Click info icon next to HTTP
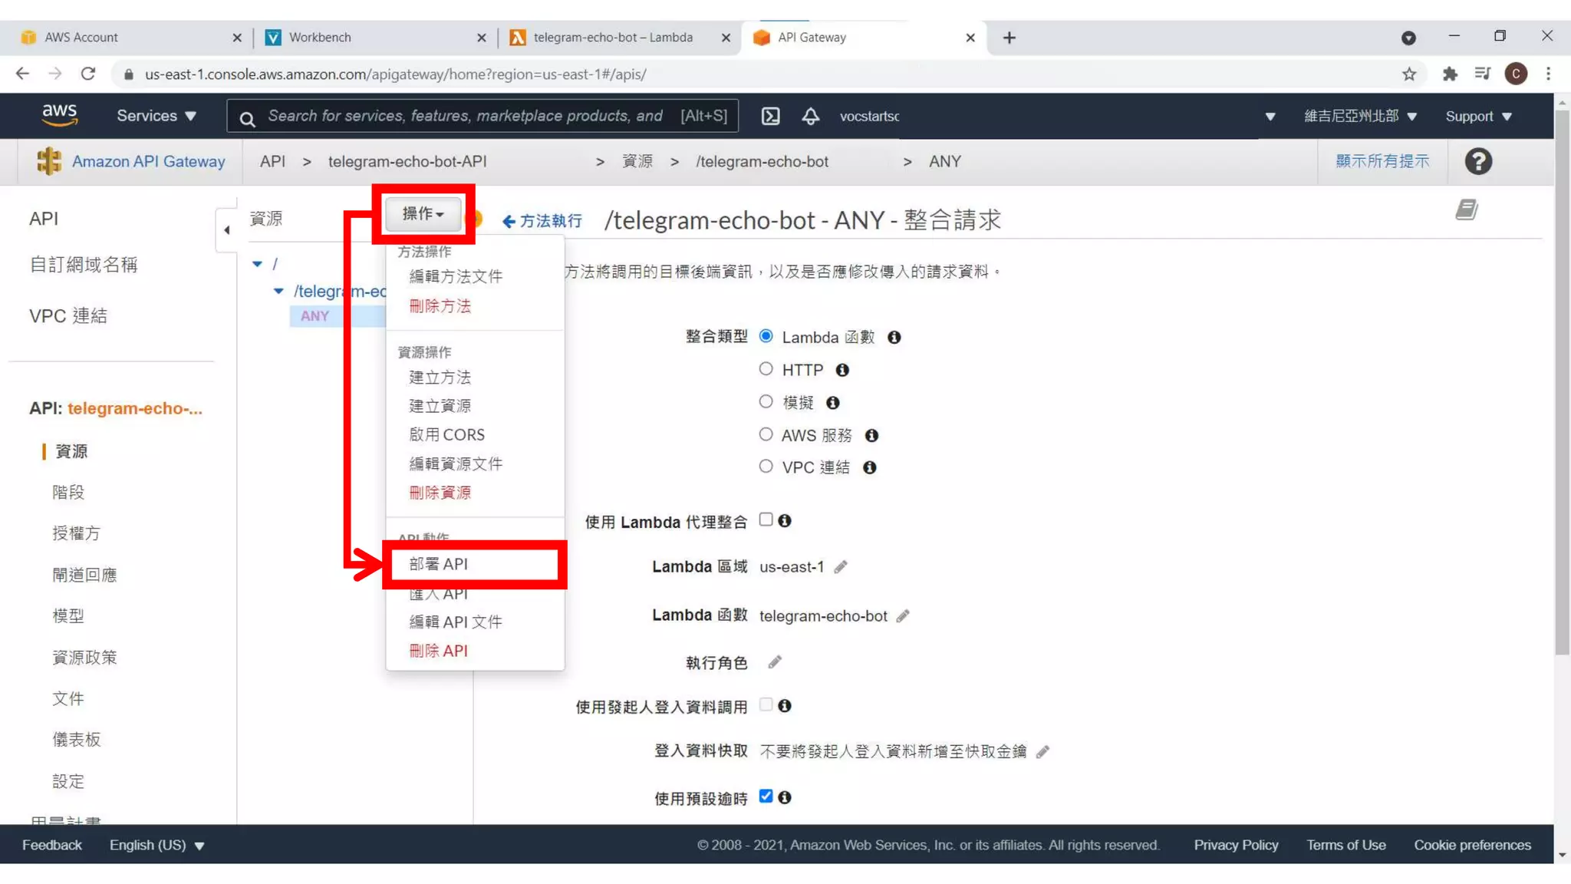This screenshot has width=1571, height=884. pyautogui.click(x=842, y=370)
